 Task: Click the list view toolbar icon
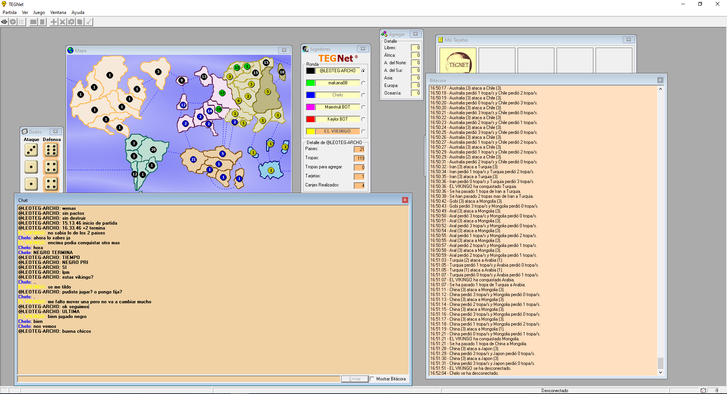click(22, 22)
